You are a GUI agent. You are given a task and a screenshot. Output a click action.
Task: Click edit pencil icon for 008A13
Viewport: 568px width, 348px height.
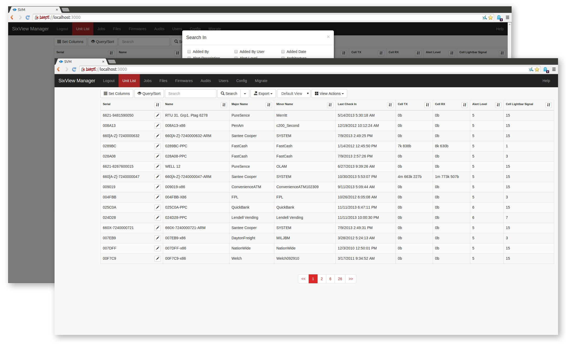[158, 126]
